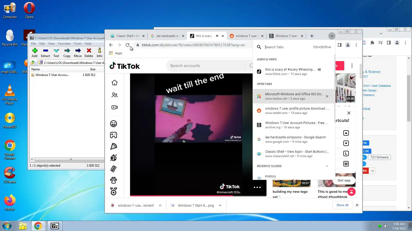This screenshot has height=231, width=412.
Task: Open the TikTok Home sidebar icon
Action: click(115, 83)
